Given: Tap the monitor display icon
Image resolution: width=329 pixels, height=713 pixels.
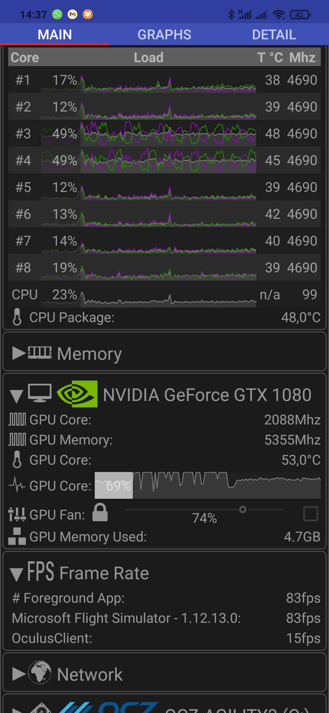Looking at the screenshot, I should [40, 393].
